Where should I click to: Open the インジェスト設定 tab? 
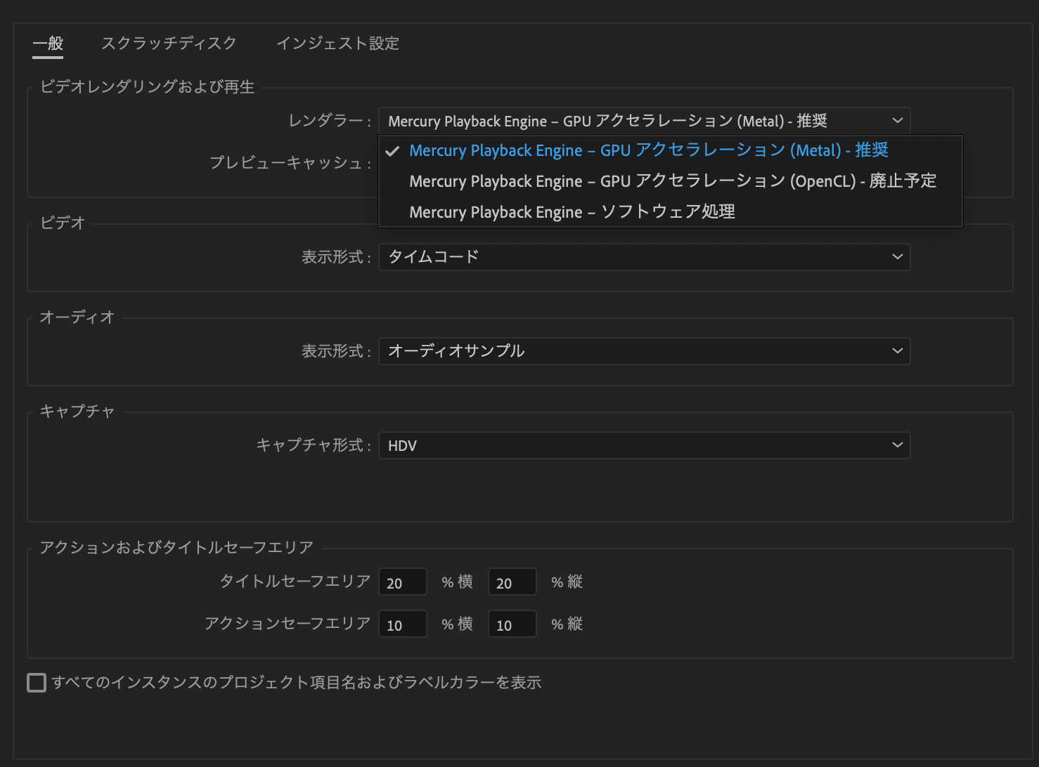pyautogui.click(x=337, y=44)
